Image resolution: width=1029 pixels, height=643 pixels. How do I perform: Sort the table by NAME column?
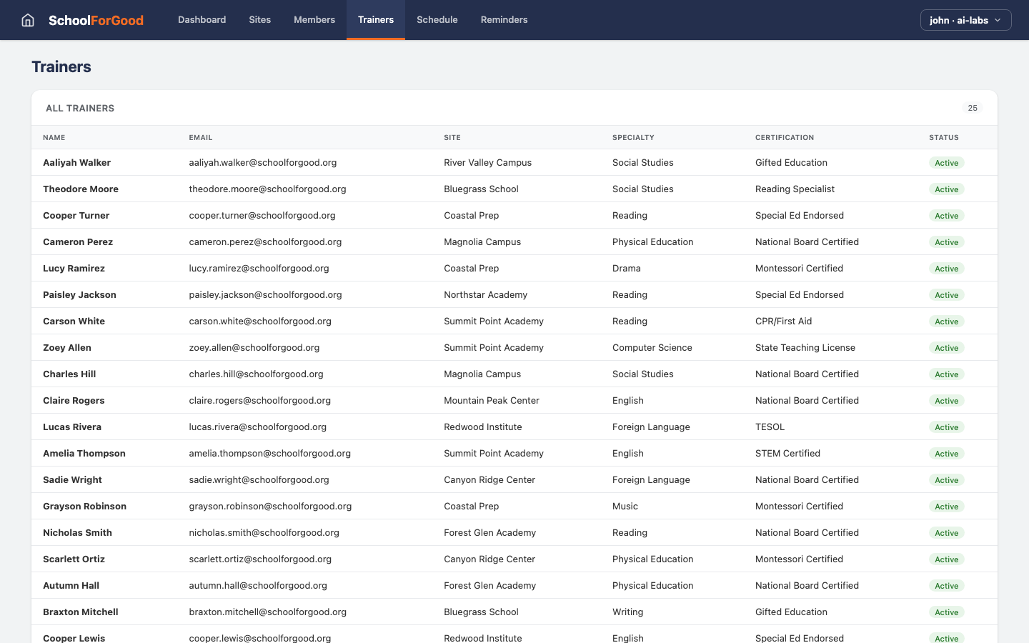click(x=54, y=137)
